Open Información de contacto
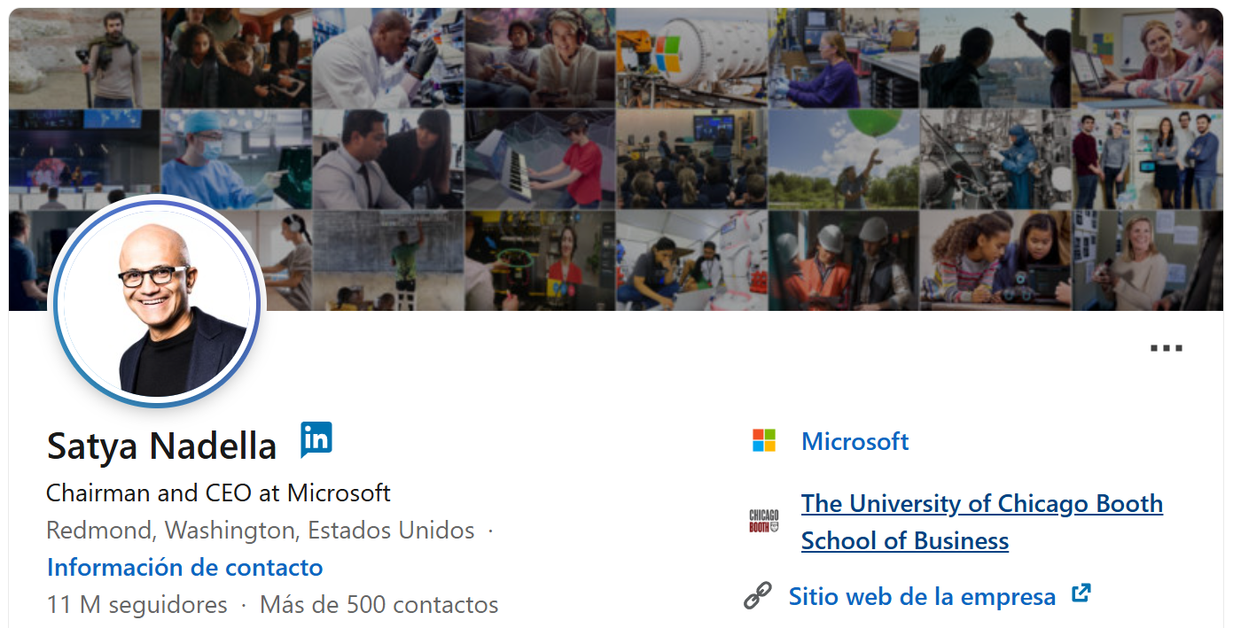 coord(184,567)
